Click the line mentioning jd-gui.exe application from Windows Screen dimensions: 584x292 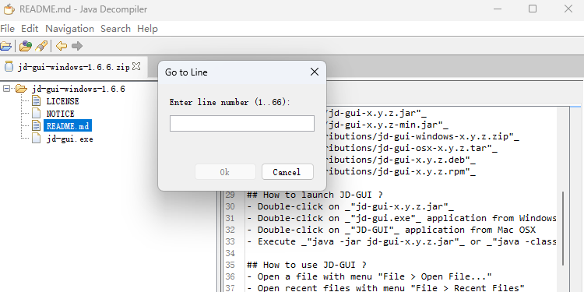point(402,218)
